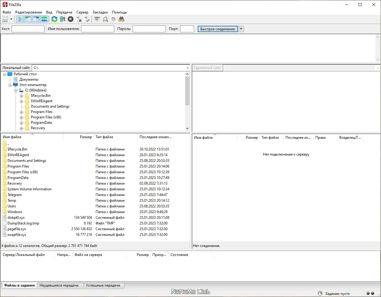Select the $WinREAgent folder in file list
This screenshot has height=297, width=381.
pyautogui.click(x=18, y=155)
